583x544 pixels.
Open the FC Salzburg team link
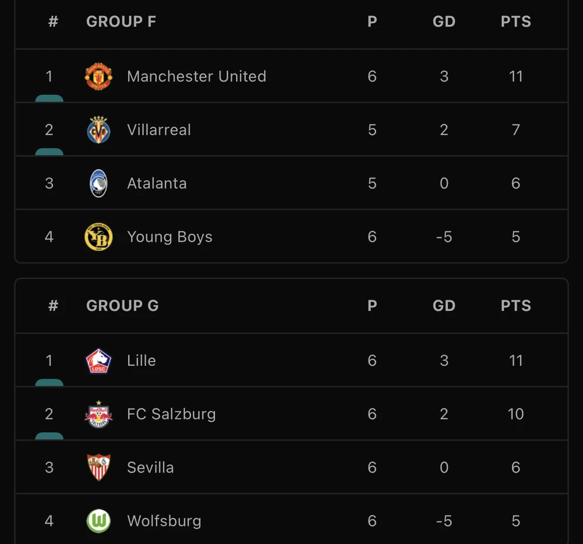coord(171,414)
